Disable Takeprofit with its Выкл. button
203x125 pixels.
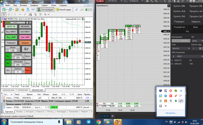click(x=28, y=63)
